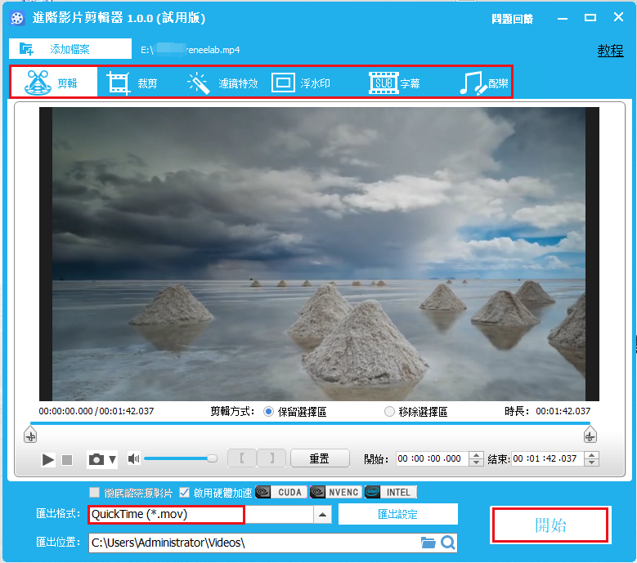Click the video preview area
Viewport: 637px width, 563px height.
click(319, 254)
